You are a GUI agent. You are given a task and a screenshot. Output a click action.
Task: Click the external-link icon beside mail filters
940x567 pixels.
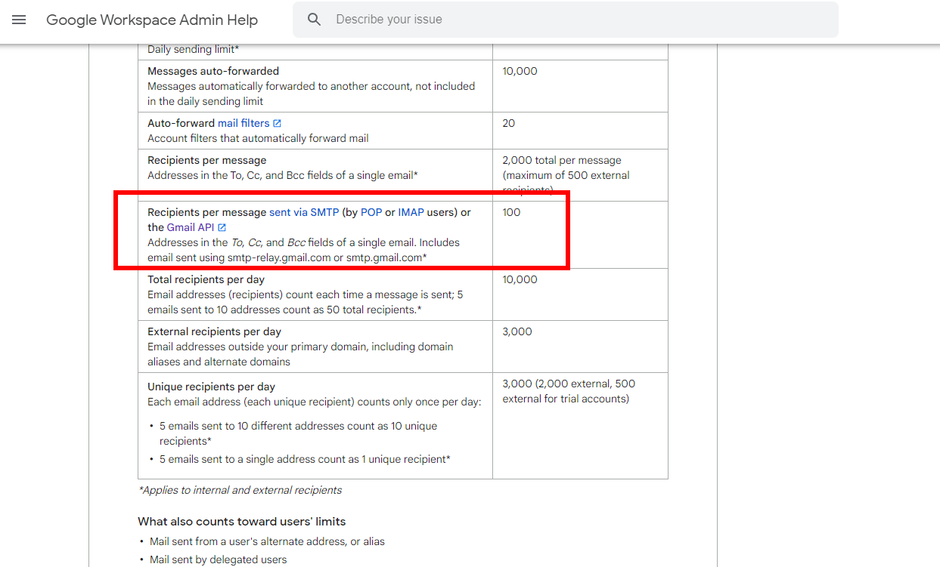point(277,123)
